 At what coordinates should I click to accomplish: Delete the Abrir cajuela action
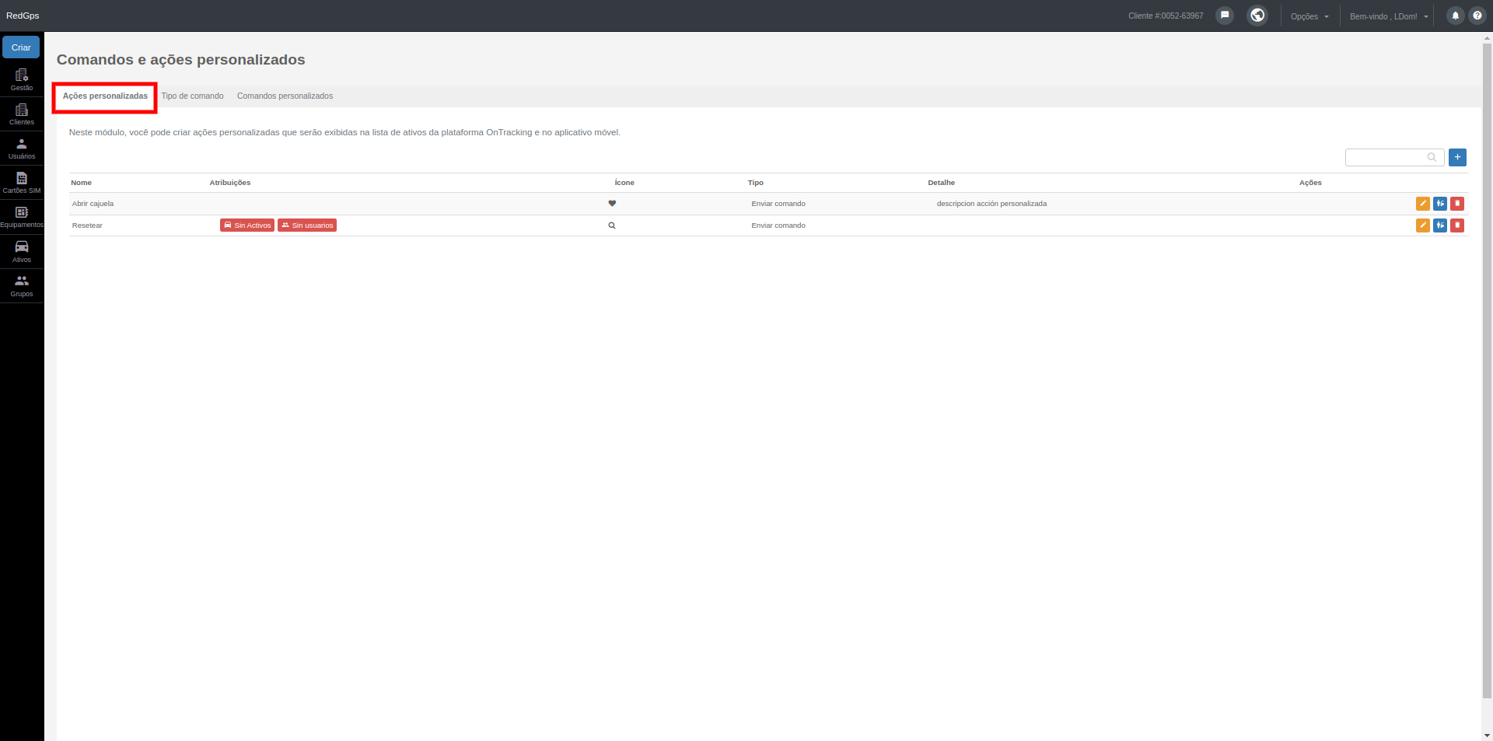click(x=1457, y=204)
